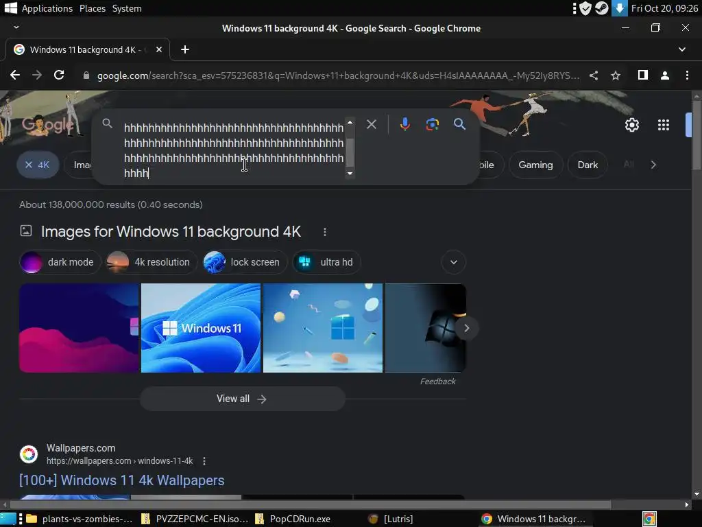Open the Steam tray icon
702x527 pixels.
[x=602, y=8]
